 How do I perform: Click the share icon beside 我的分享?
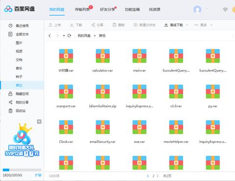point(10,102)
